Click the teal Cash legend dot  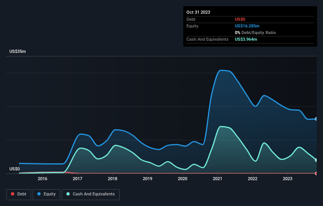(68, 194)
